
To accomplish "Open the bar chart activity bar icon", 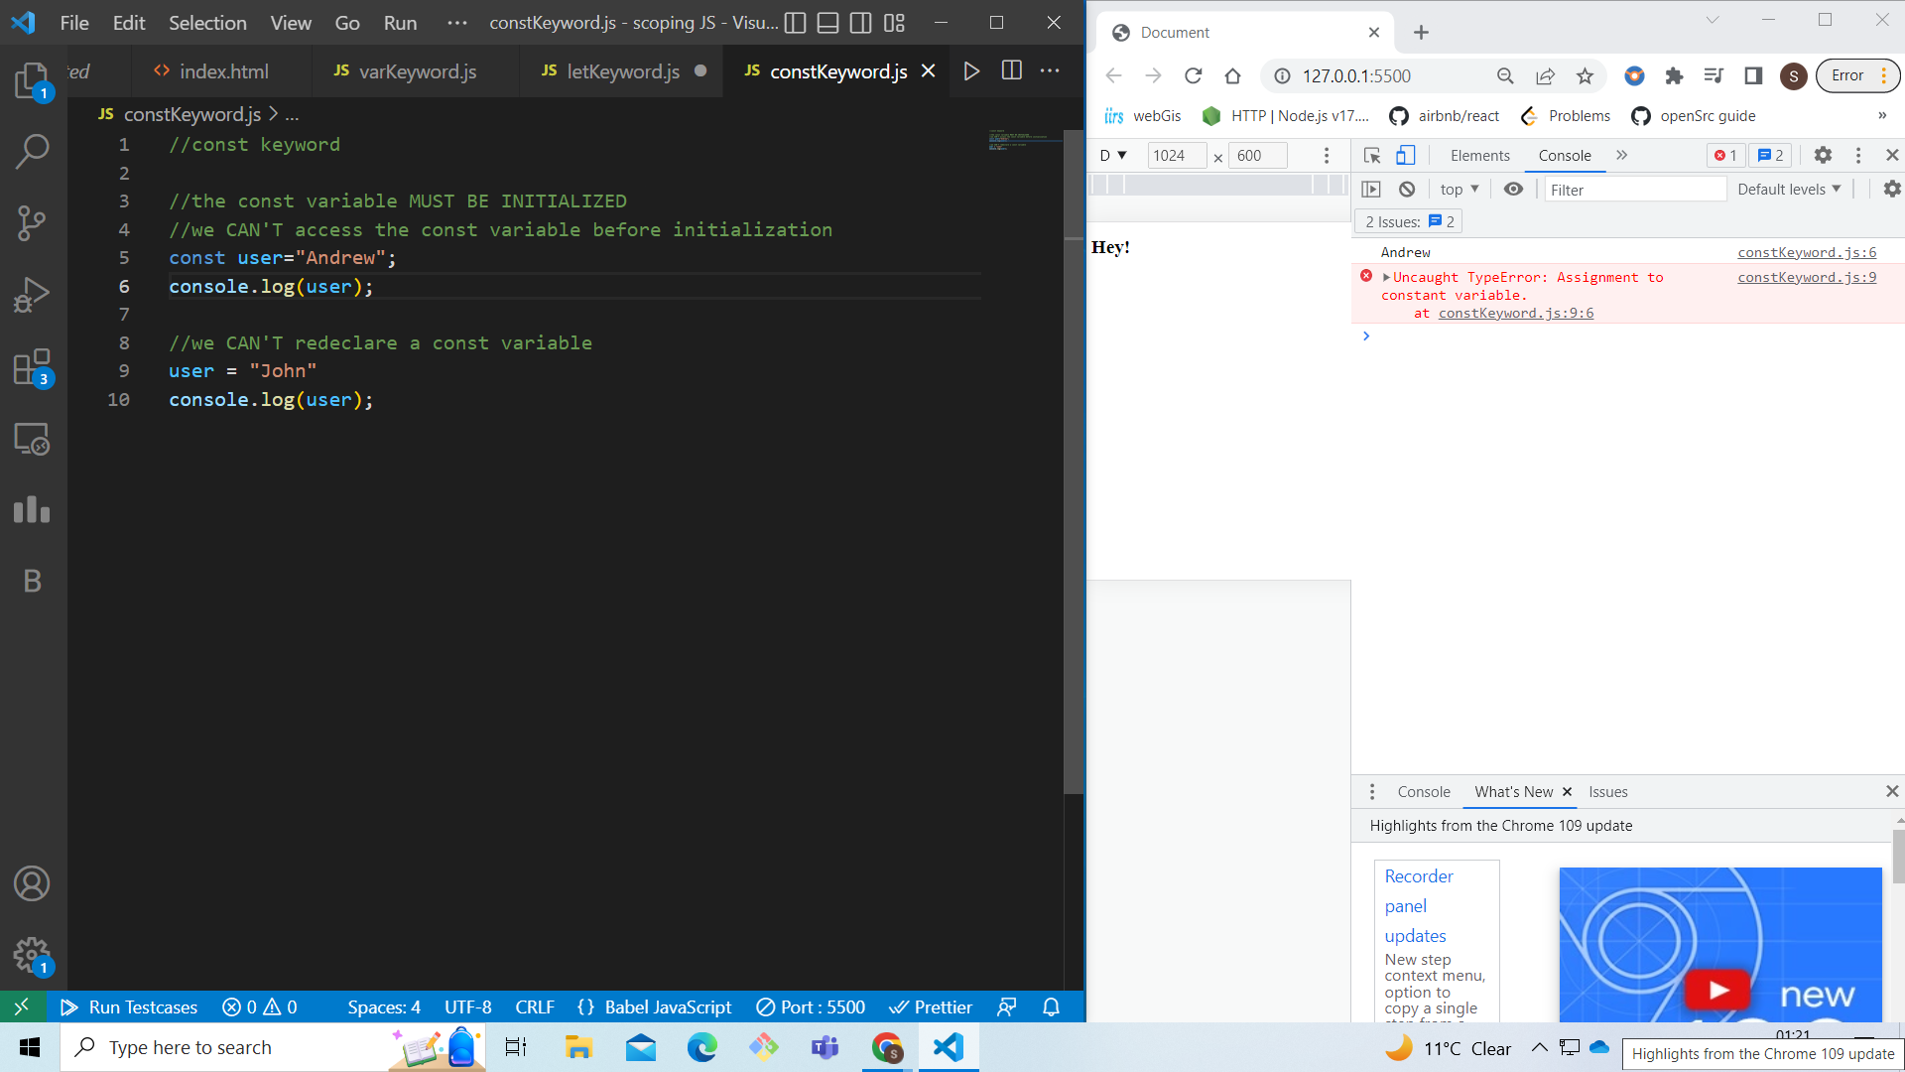I will click(32, 510).
